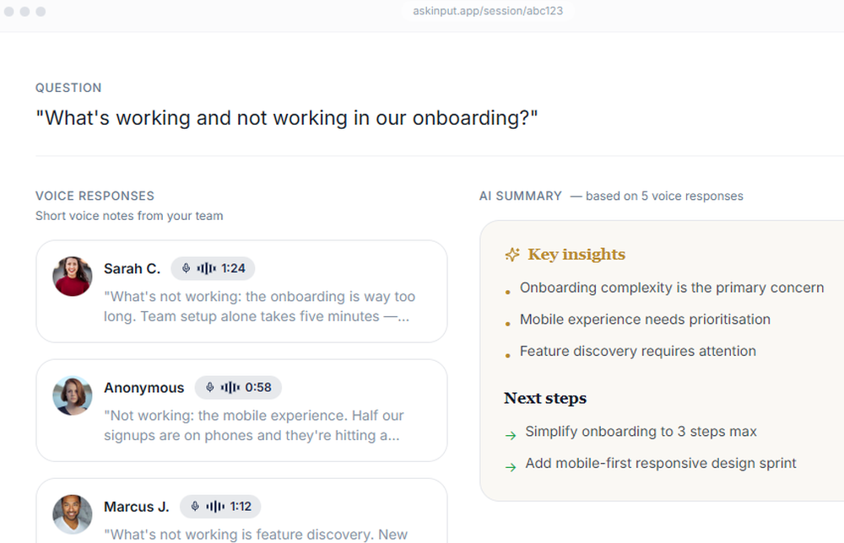The width and height of the screenshot is (844, 543).
Task: Click the first window control dot
Action: (9, 11)
